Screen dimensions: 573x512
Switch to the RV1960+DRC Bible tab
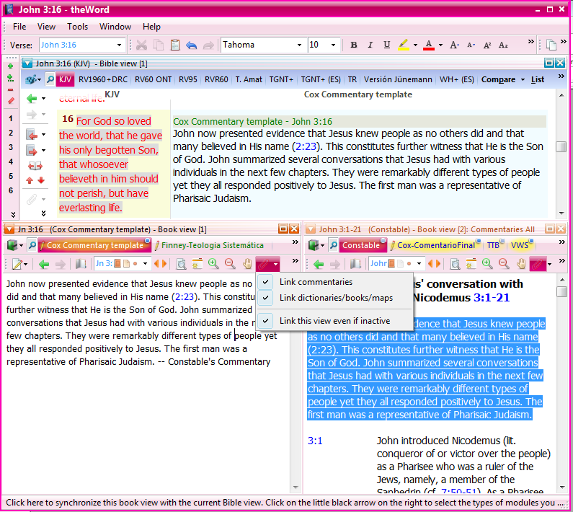click(x=103, y=79)
